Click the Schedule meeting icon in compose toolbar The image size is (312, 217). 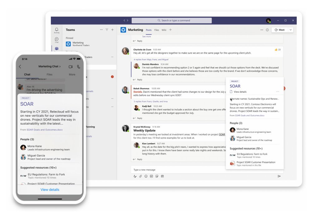pyautogui.click(x=162, y=176)
